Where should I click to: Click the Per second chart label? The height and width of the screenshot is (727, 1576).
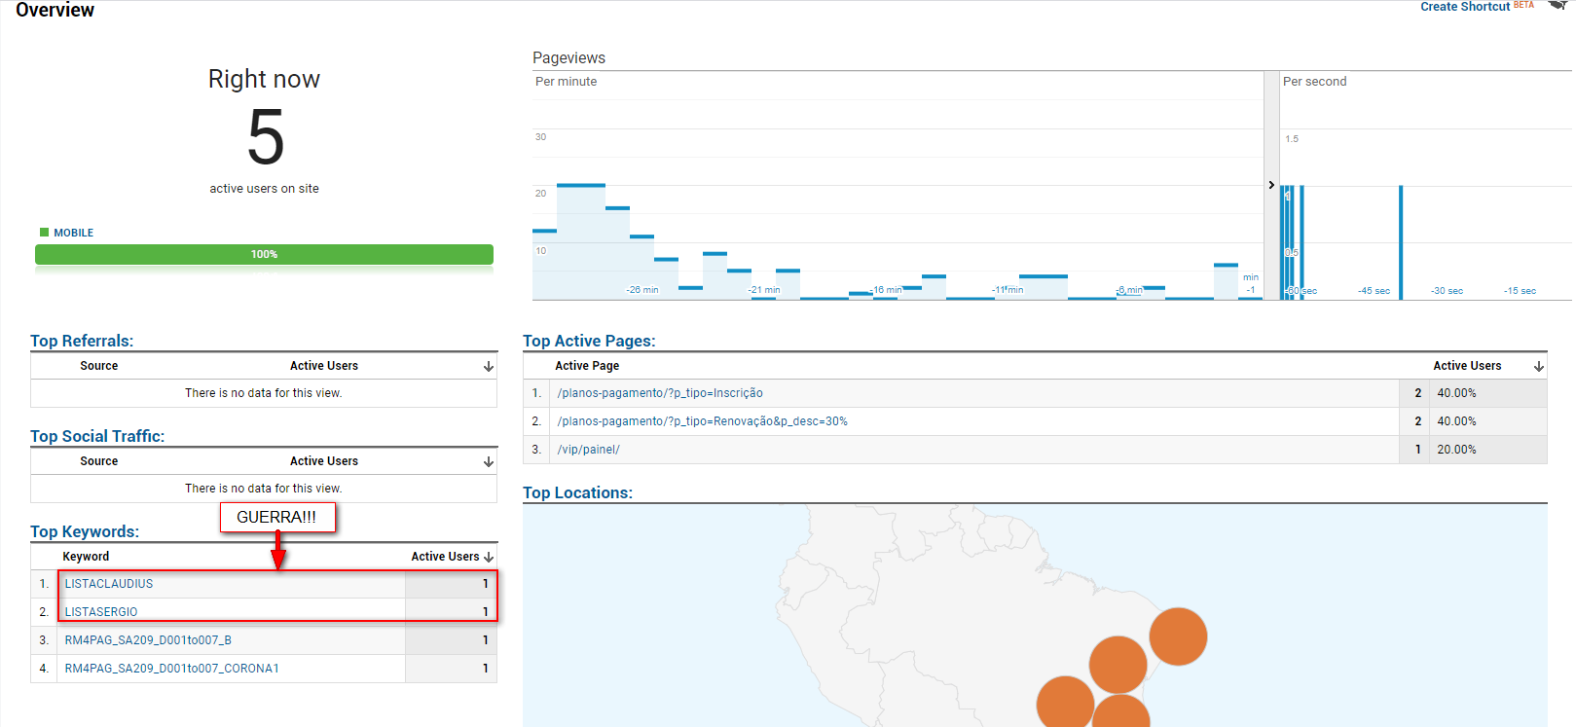pos(1315,82)
